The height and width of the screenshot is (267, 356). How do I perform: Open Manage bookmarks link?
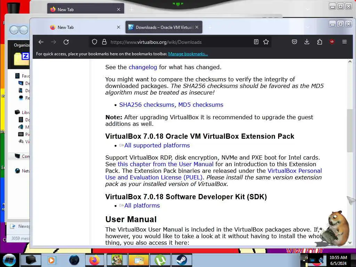pos(188,54)
